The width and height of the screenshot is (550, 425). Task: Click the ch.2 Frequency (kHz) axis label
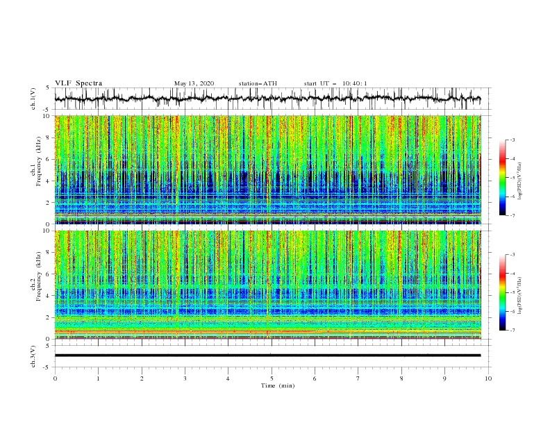click(35, 276)
